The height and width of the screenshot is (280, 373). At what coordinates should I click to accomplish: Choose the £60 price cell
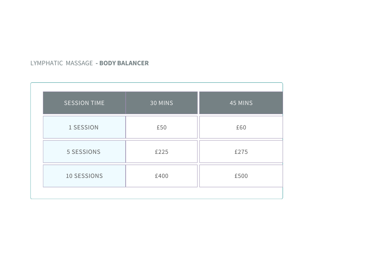pyautogui.click(x=241, y=127)
